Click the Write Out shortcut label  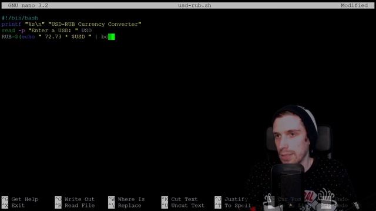tap(80, 199)
